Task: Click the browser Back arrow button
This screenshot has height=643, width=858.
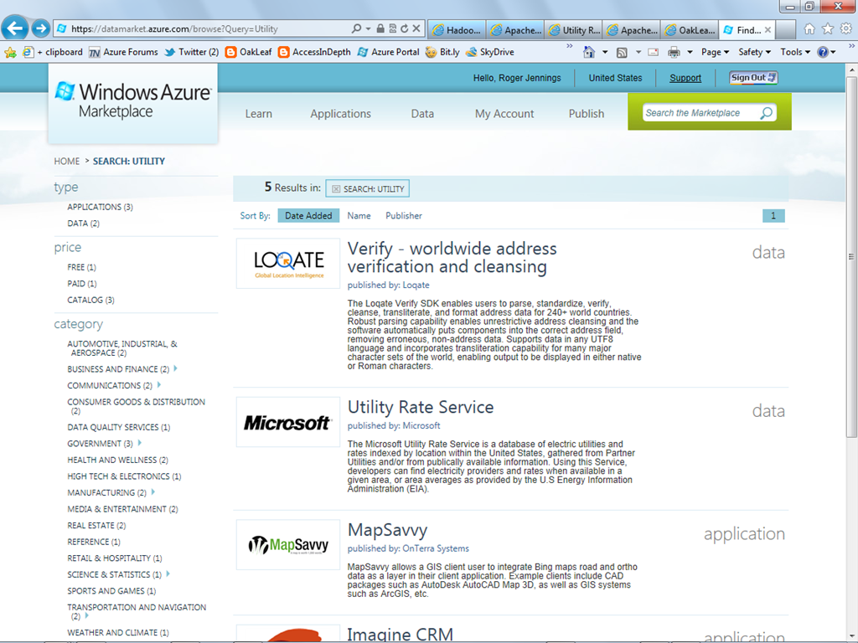Action: (x=15, y=28)
